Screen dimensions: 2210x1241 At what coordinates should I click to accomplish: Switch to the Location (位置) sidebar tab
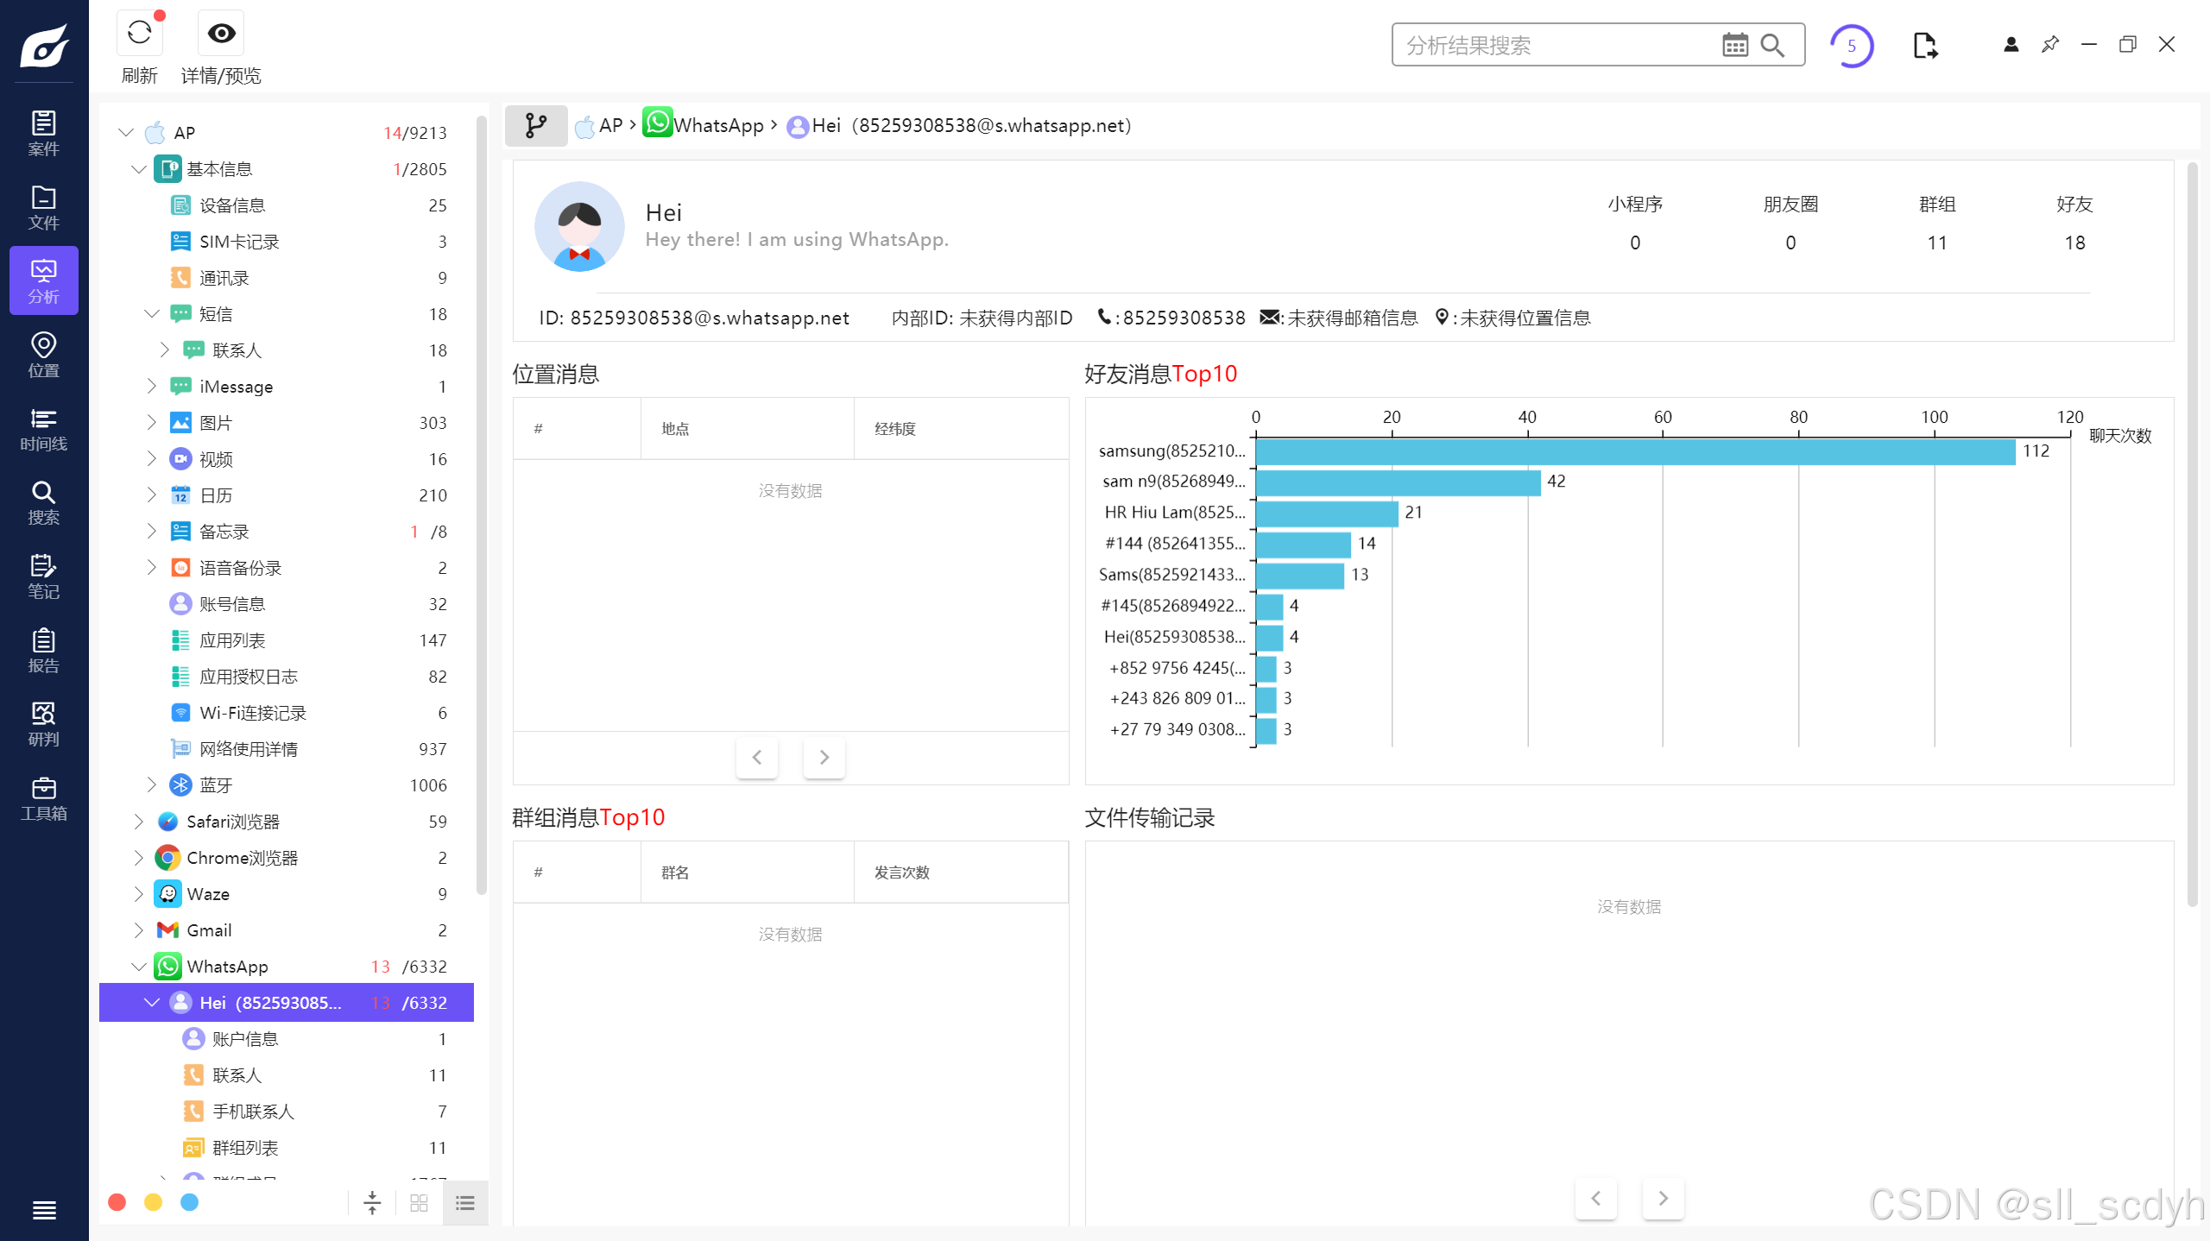(43, 355)
